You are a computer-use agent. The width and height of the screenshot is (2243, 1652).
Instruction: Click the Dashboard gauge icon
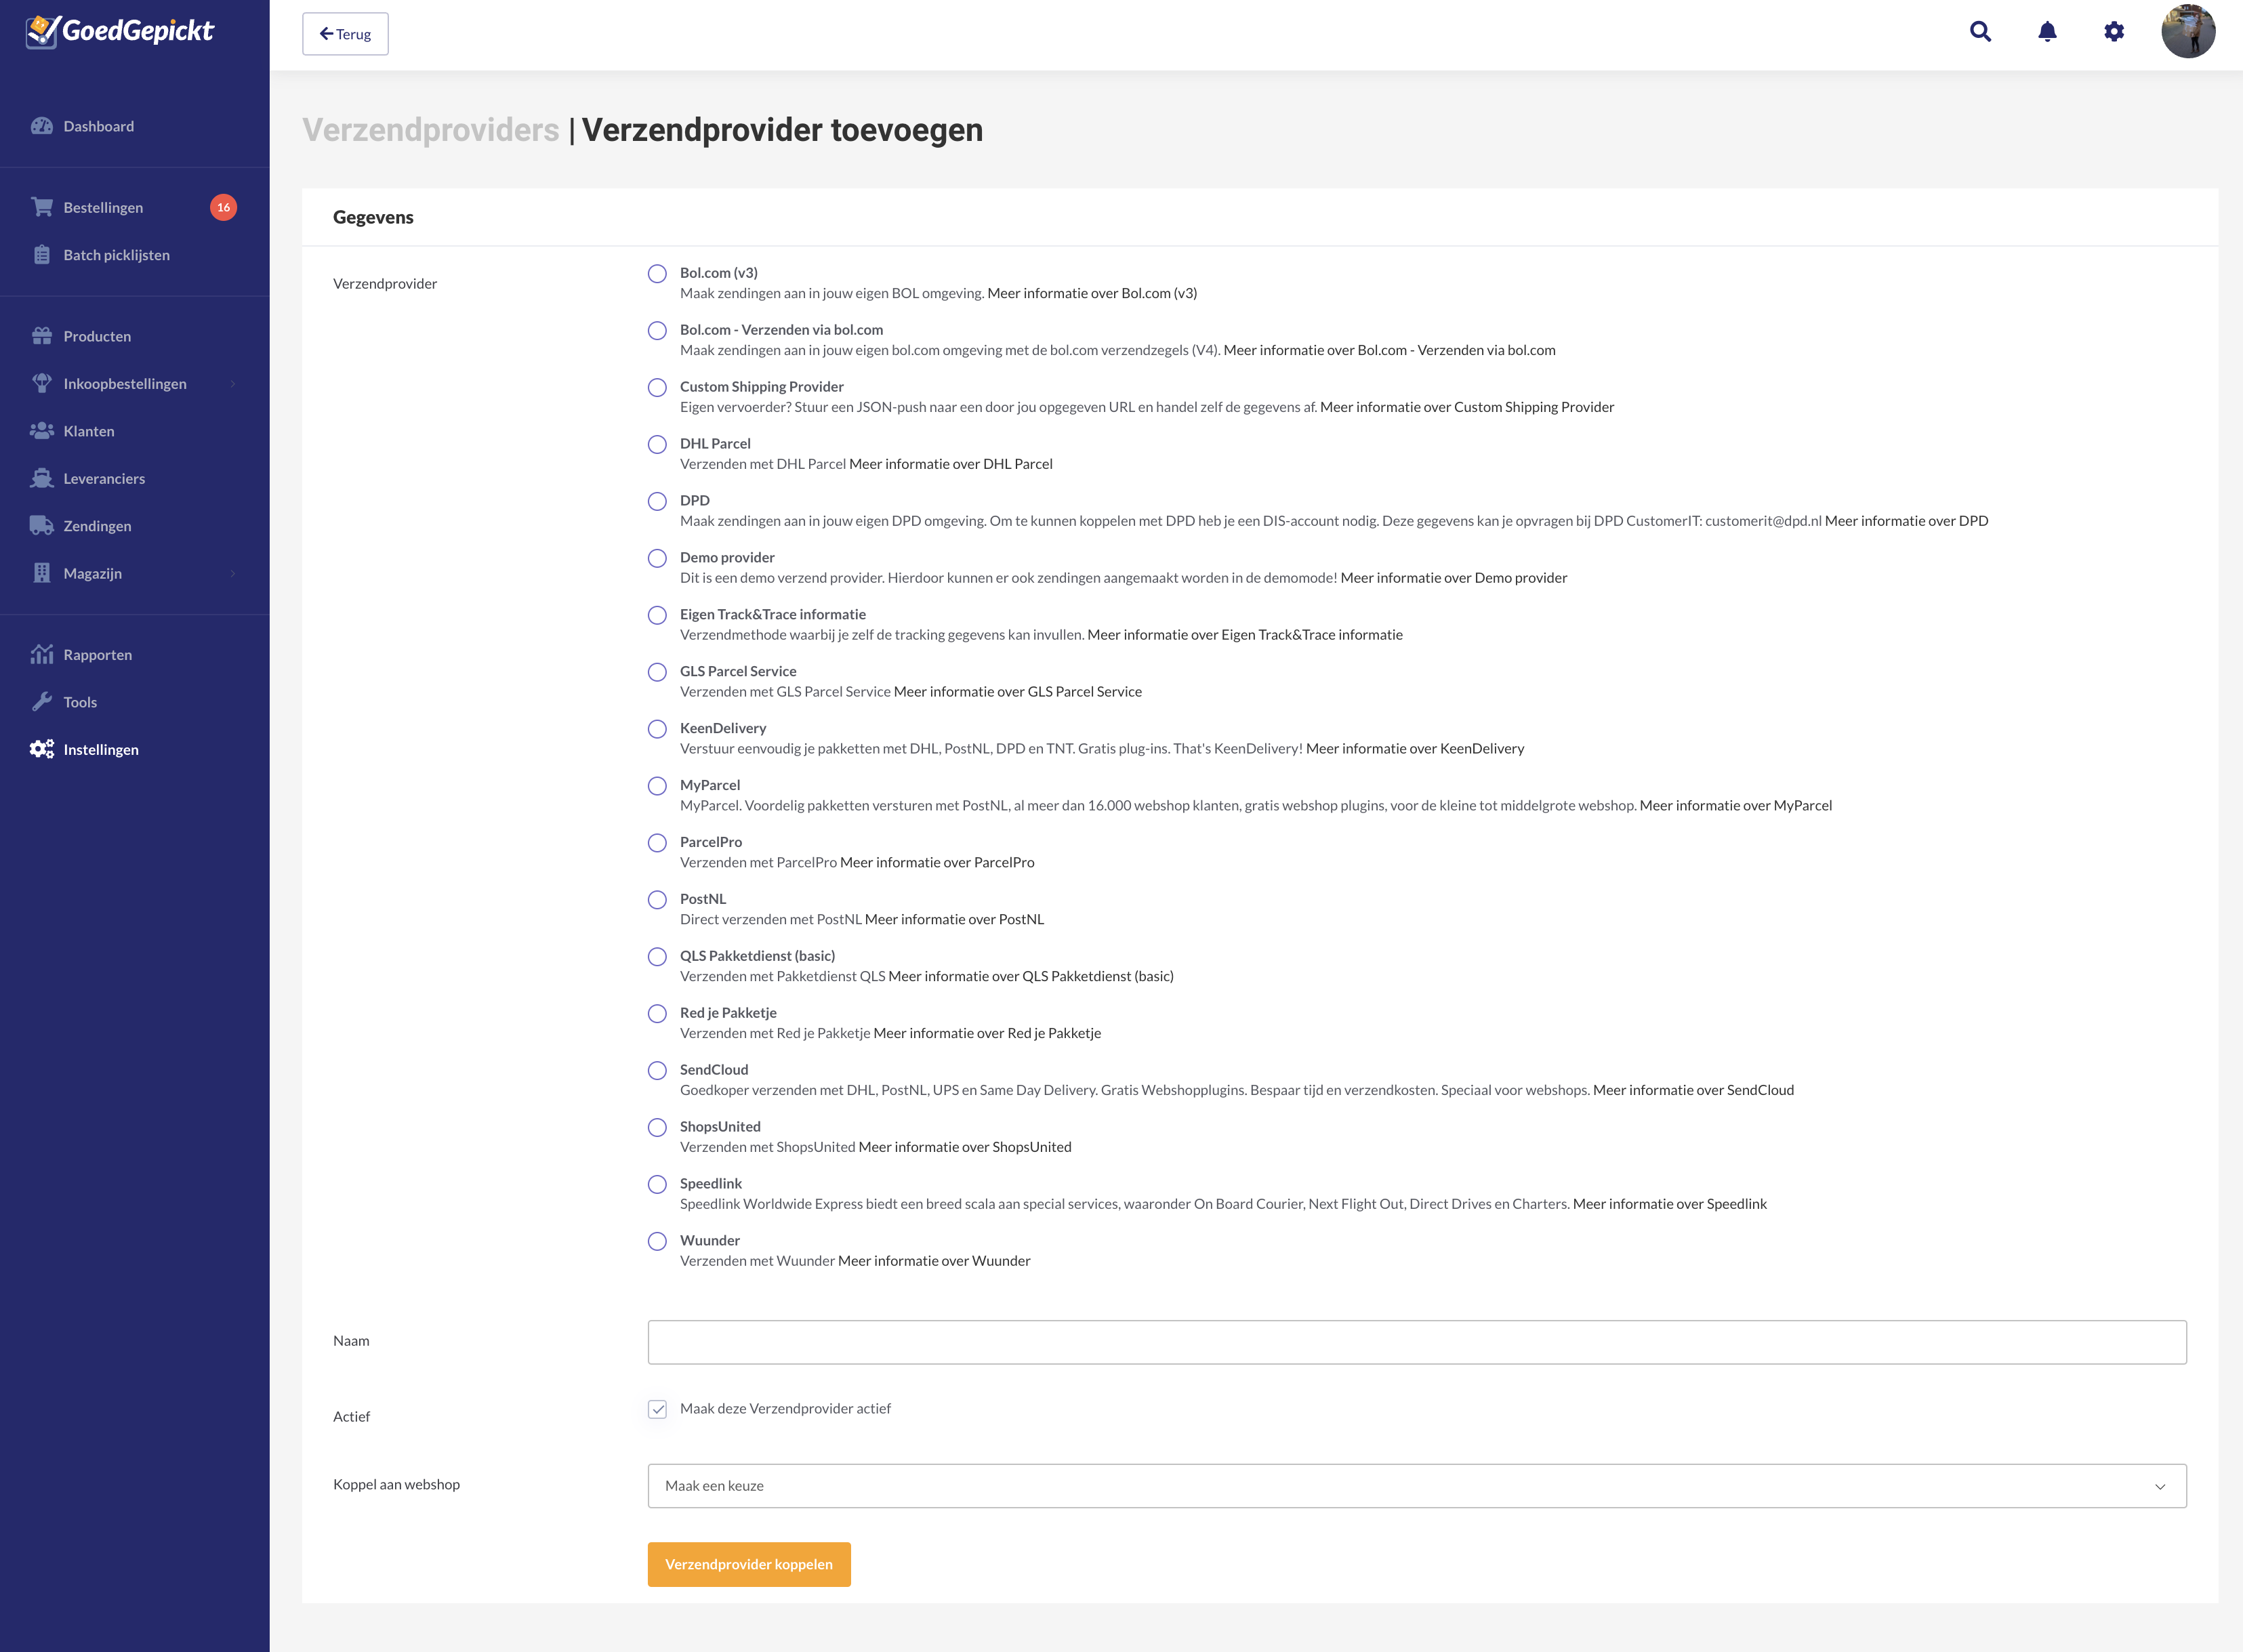pos(42,126)
